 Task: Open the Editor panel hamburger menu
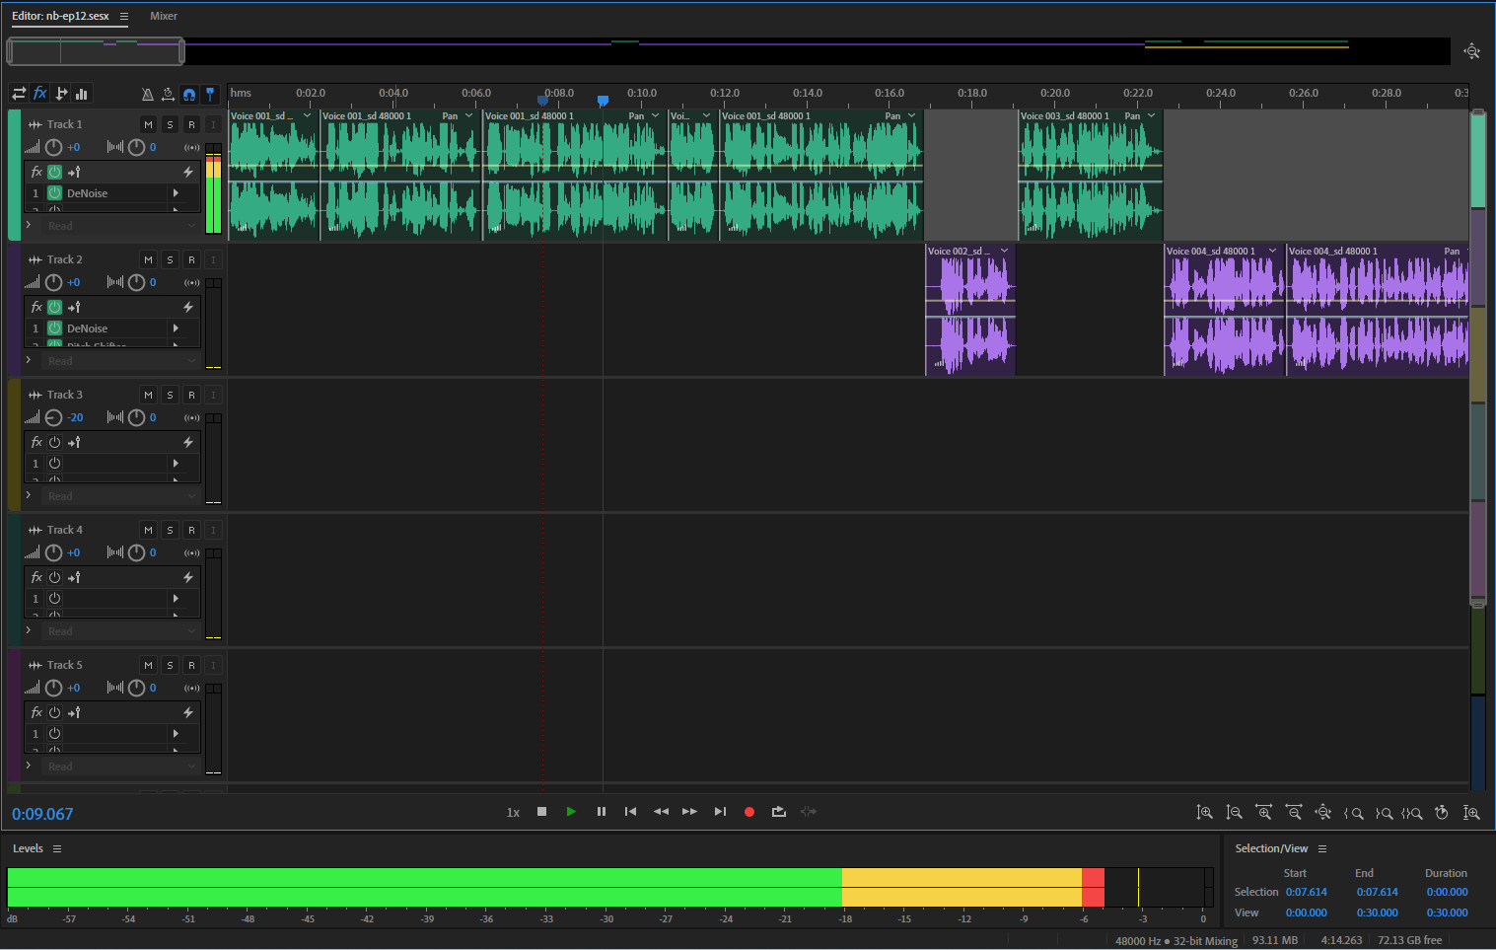pos(124,16)
